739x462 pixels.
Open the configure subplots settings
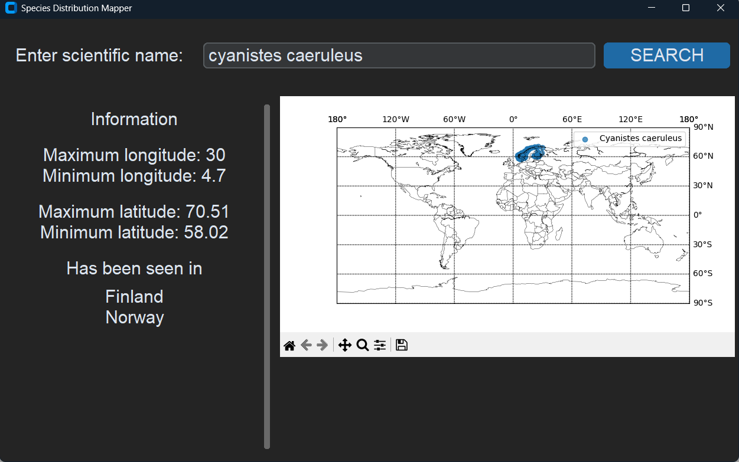[380, 346]
